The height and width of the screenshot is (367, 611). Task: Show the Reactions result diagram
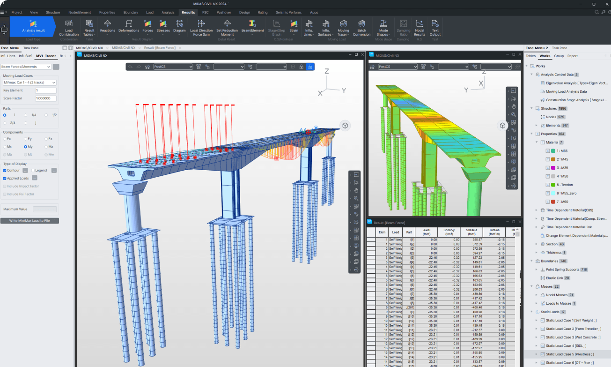(x=108, y=26)
